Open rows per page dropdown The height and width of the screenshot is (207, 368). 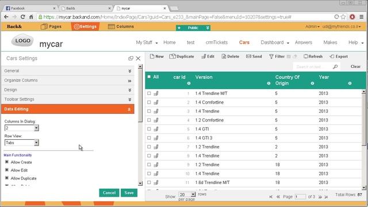(x=187, y=194)
